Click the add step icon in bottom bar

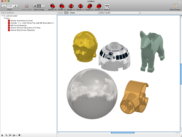click(7, 135)
